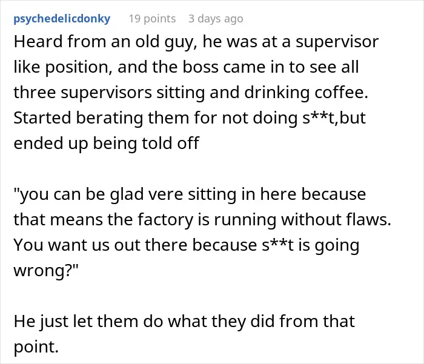The height and width of the screenshot is (364, 424).
Task: Click the words 'without flaws.'
Action: [x=336, y=219]
